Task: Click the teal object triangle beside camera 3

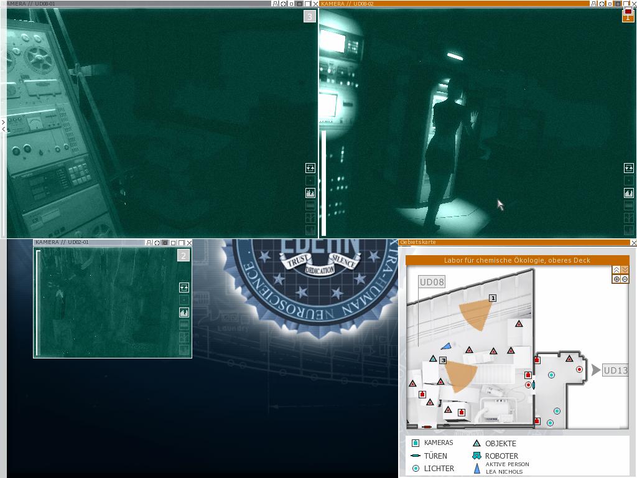Action: 433,359
